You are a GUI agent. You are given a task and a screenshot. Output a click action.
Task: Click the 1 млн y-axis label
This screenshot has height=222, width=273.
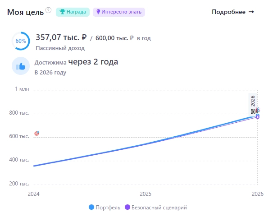[22, 89]
